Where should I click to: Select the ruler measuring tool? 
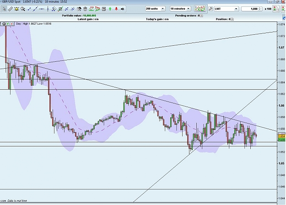[x=11, y=9]
